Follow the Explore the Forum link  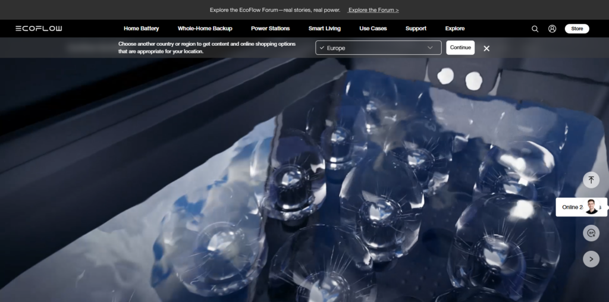pos(373,10)
